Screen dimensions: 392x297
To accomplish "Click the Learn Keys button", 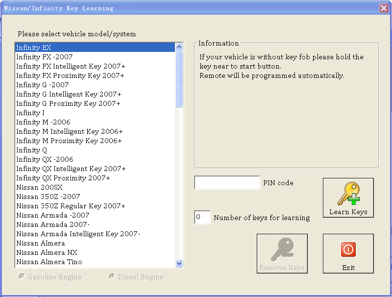I will pos(348,198).
